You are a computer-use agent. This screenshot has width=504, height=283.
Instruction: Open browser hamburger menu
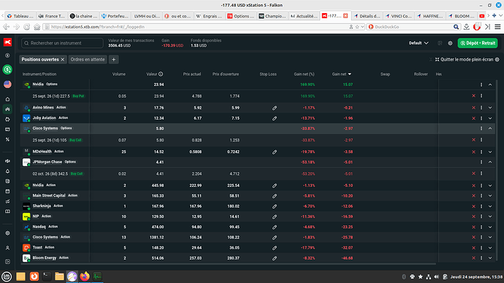[x=497, y=27]
